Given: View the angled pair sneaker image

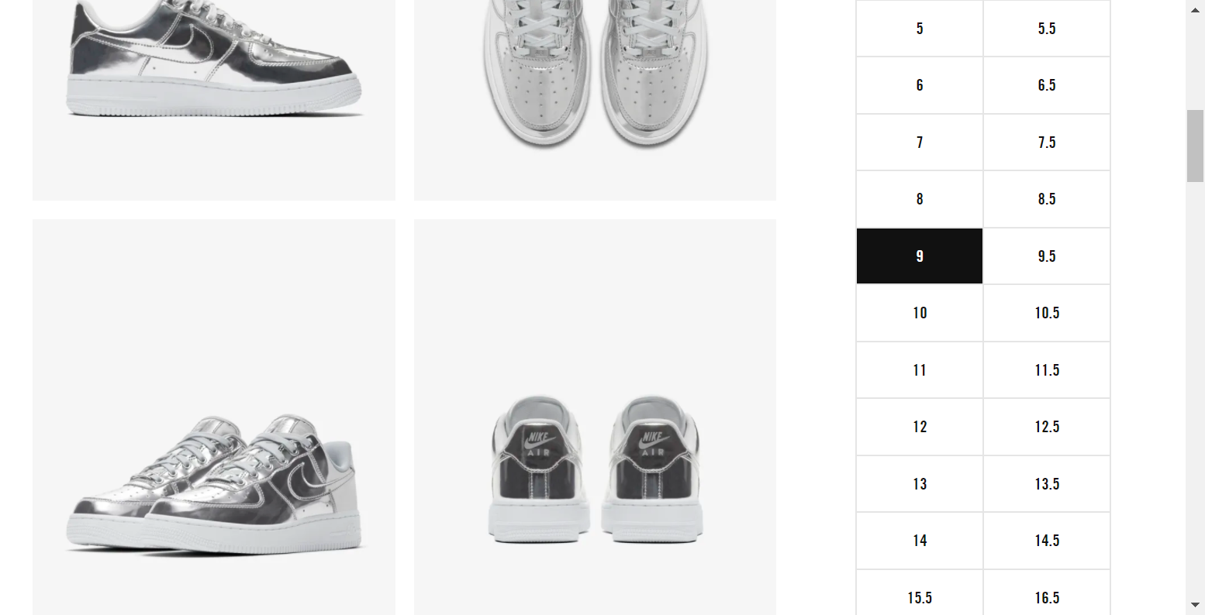Looking at the screenshot, I should point(214,417).
